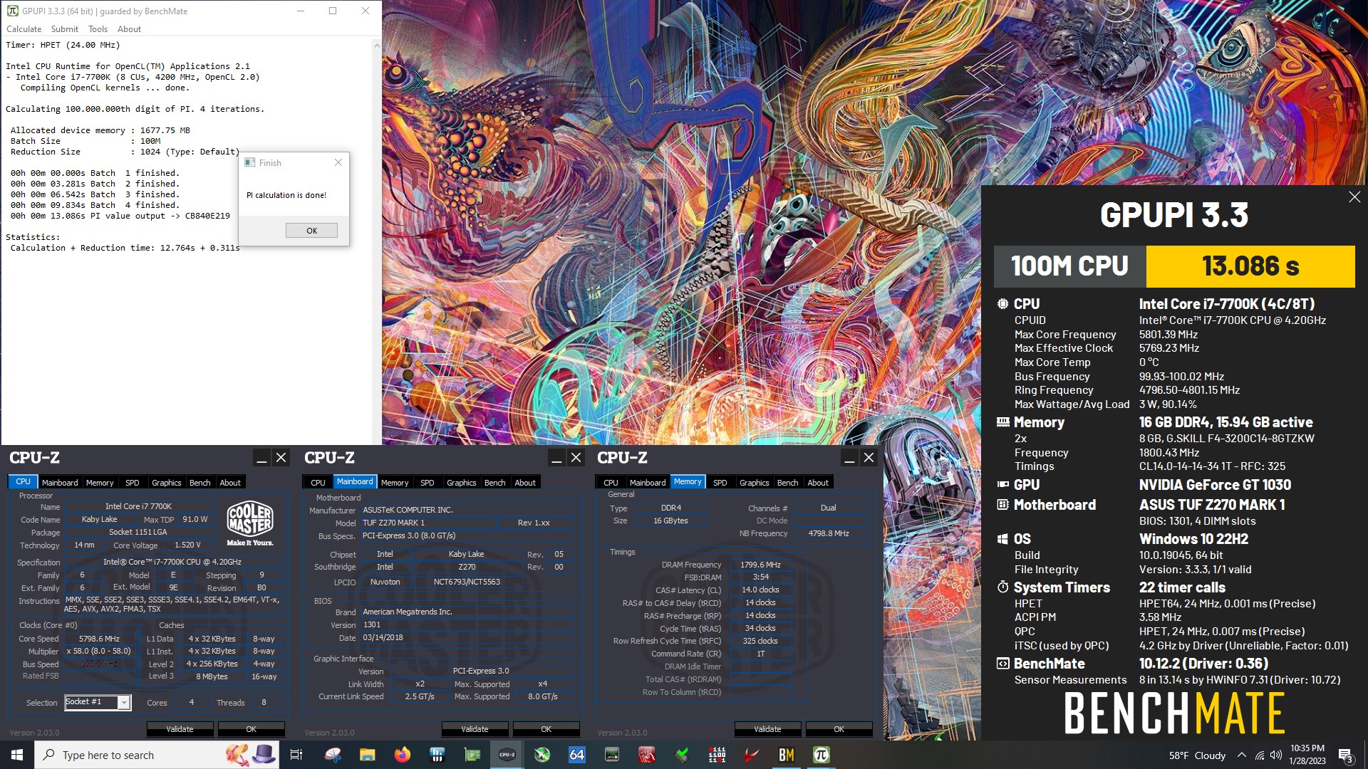1368x769 pixels.
Task: Open the Windows Start menu
Action: tap(17, 755)
